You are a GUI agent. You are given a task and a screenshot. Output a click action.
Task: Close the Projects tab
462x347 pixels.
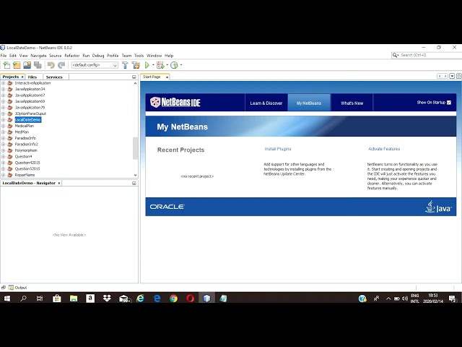point(22,77)
